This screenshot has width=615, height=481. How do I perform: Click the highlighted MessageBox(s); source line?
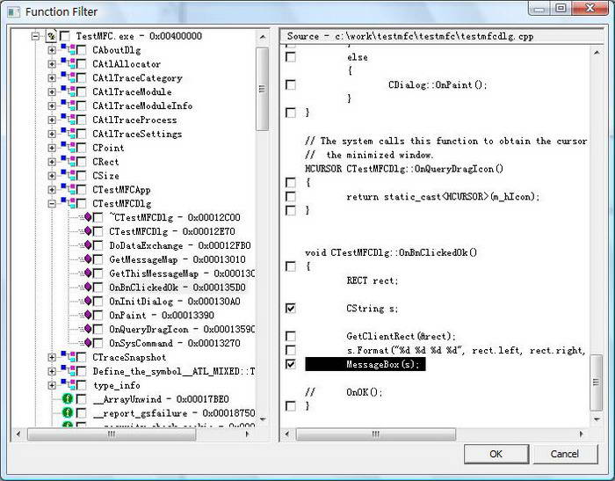[x=365, y=364]
